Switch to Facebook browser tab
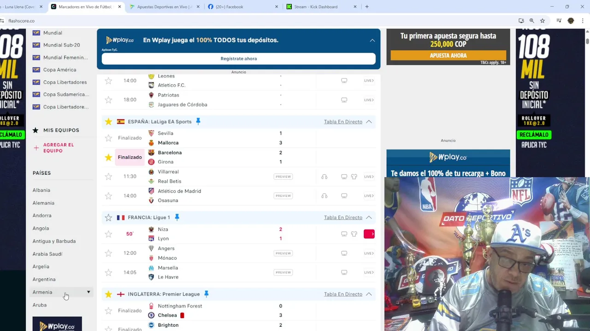This screenshot has height=331, width=590. [242, 7]
